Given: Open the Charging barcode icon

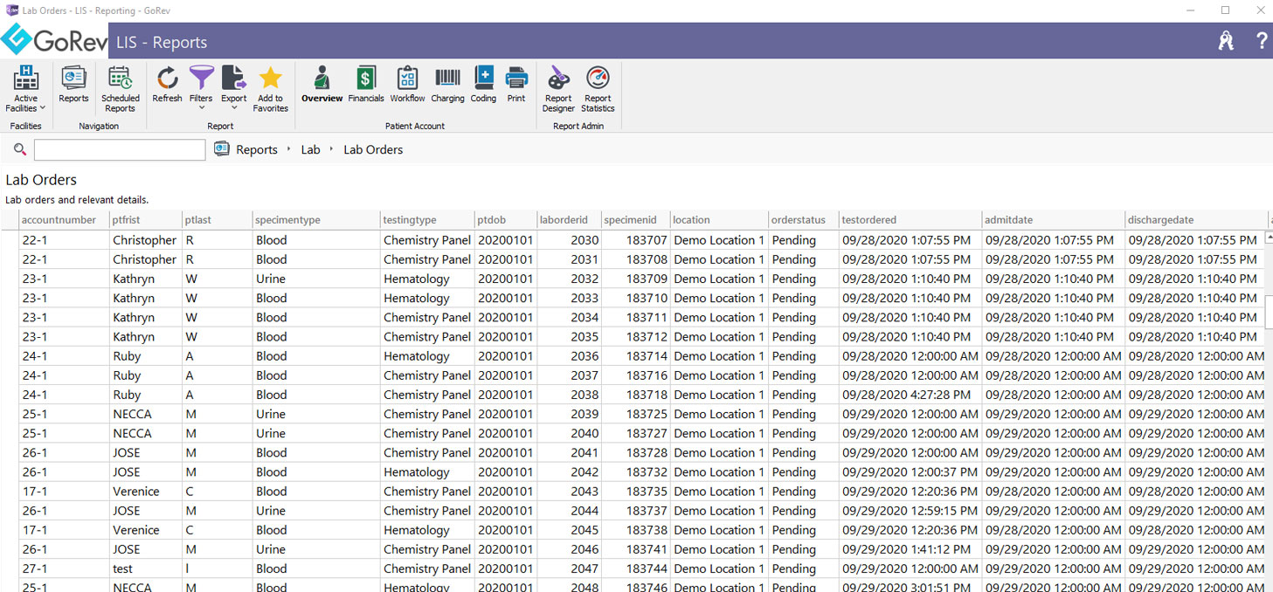Looking at the screenshot, I should coord(447,85).
